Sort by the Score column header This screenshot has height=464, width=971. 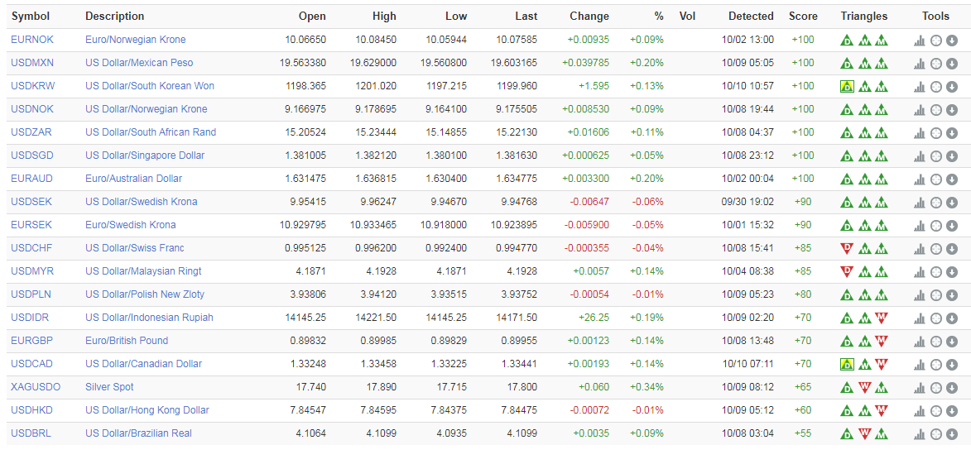click(x=803, y=16)
